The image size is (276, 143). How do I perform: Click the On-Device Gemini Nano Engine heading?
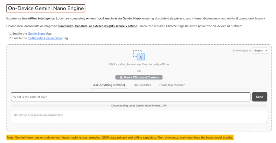pos(46,8)
